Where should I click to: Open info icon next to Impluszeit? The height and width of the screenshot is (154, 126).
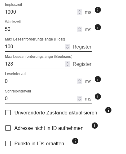(x=98, y=10)
